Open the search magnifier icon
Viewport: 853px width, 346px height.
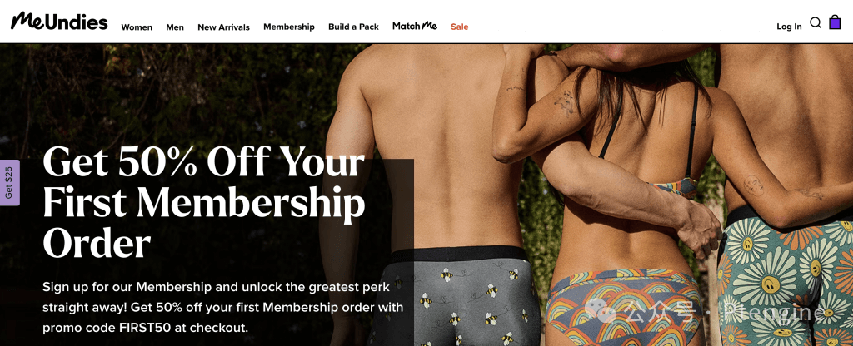(815, 22)
